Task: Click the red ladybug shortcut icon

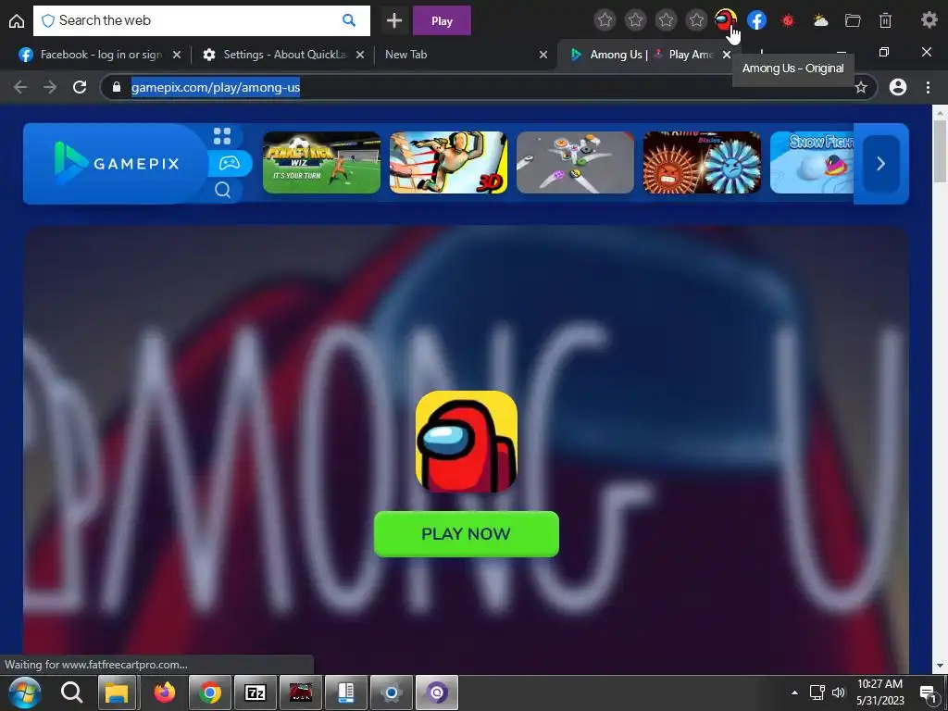Action: (x=788, y=20)
